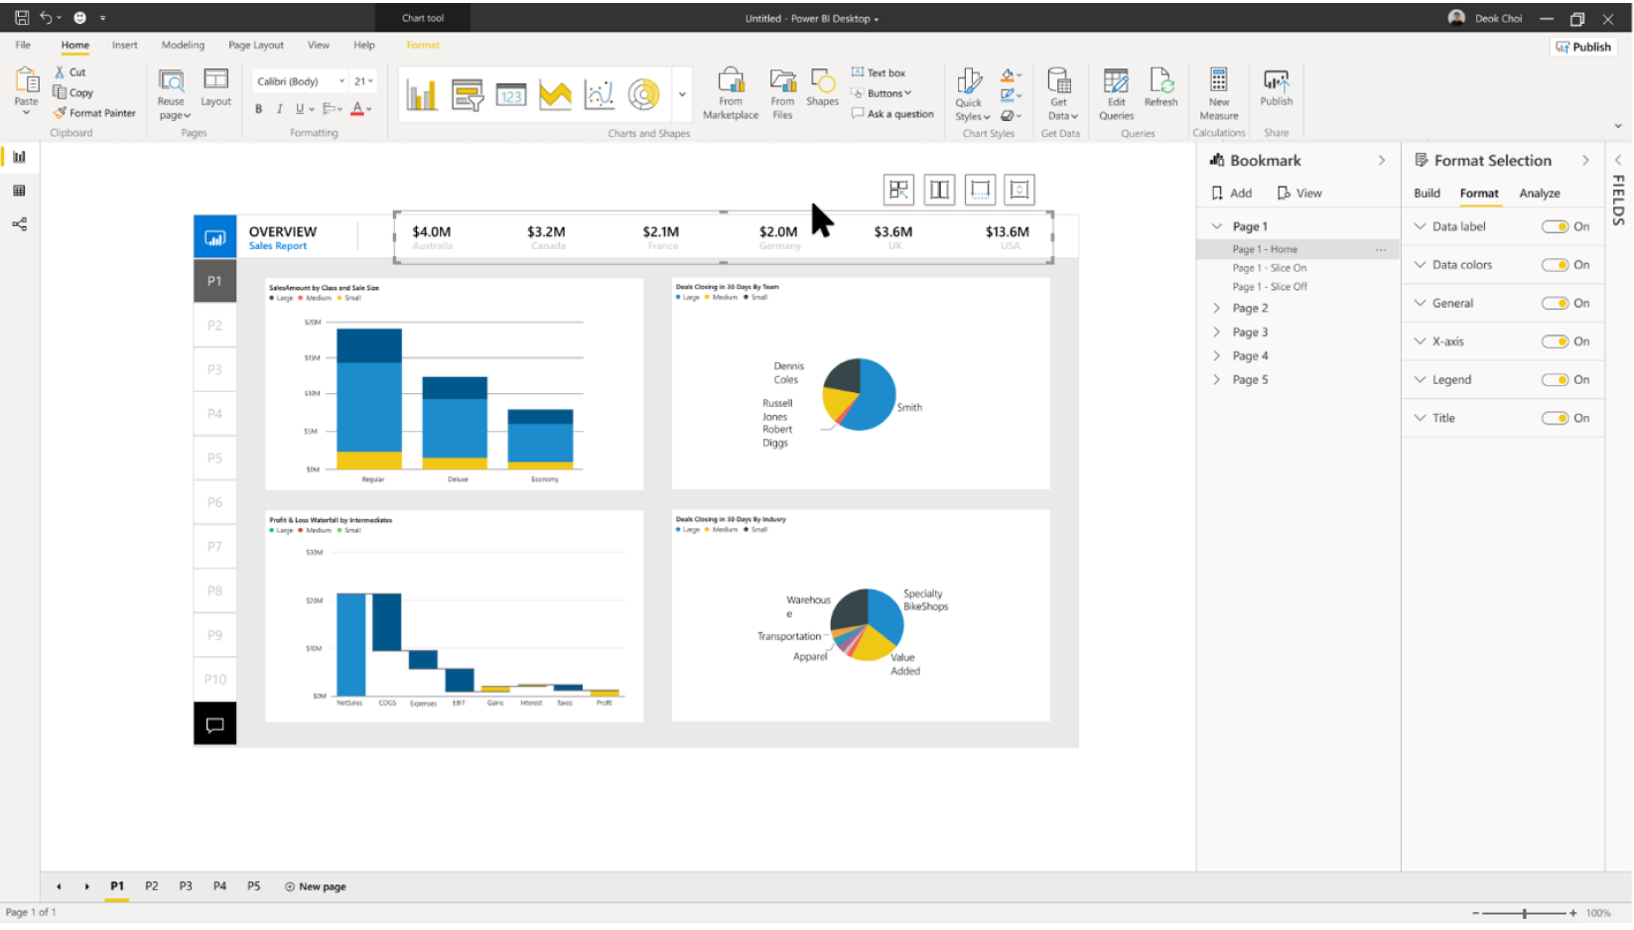
Task: Click the zoom slider in status bar
Action: 1524,913
